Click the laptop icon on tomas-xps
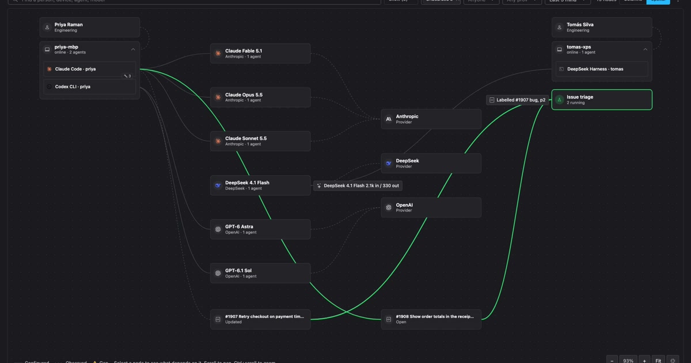 [x=559, y=50]
